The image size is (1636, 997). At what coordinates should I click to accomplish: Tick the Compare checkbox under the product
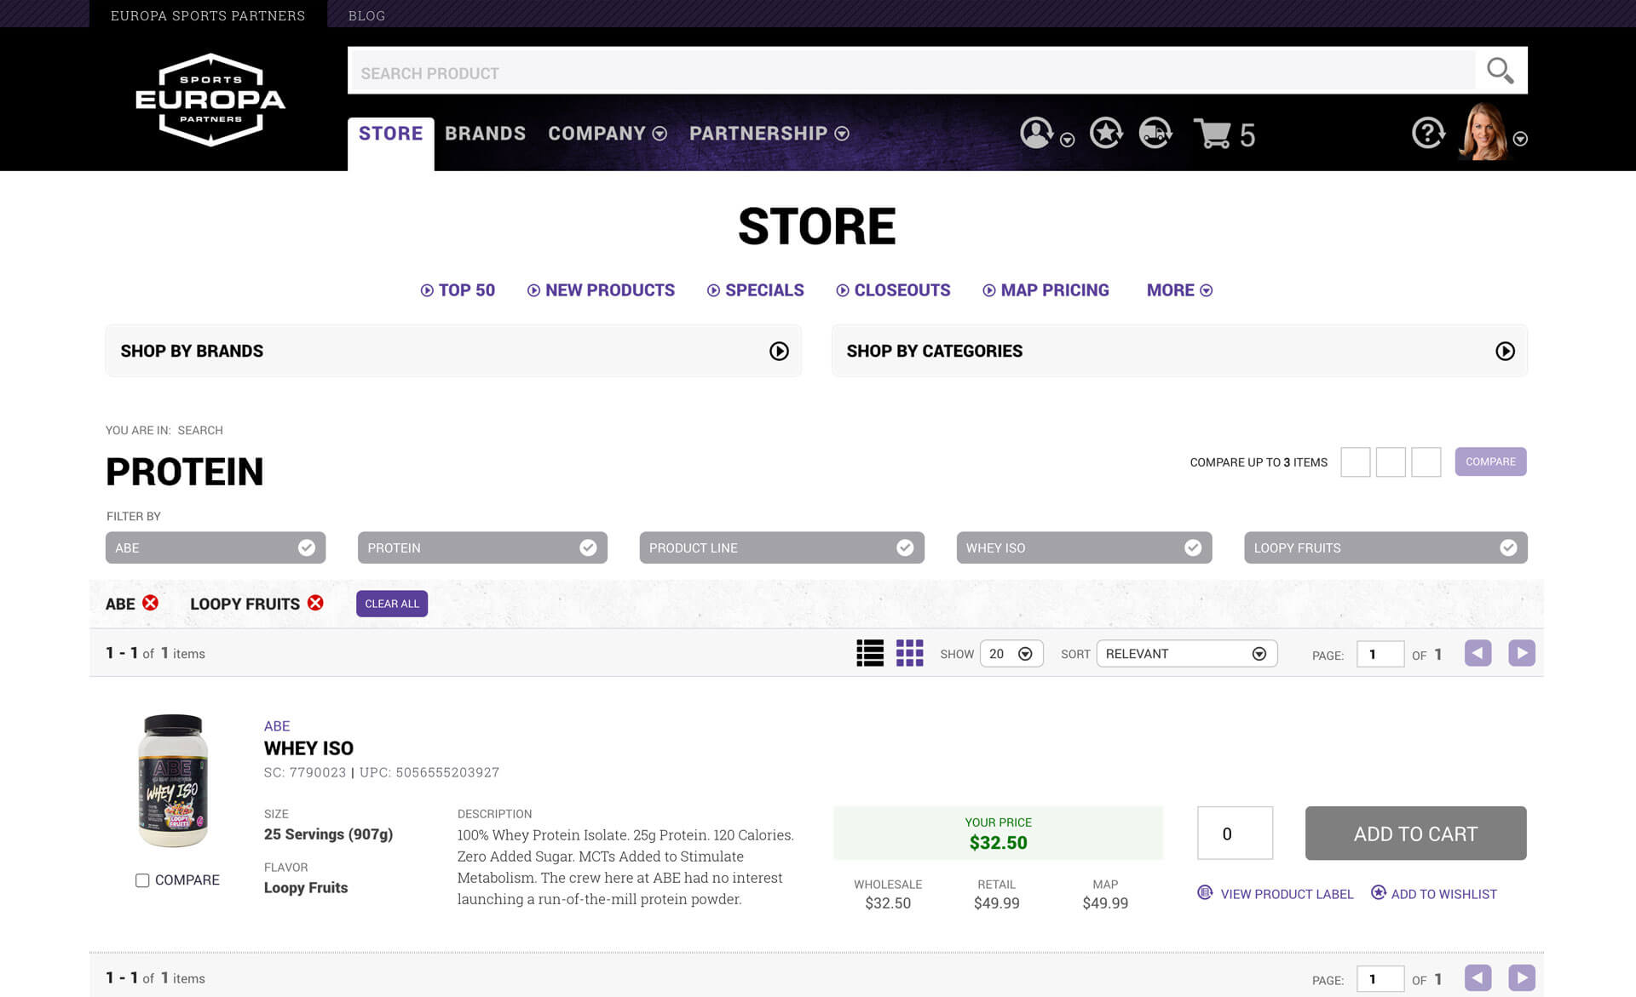point(142,880)
